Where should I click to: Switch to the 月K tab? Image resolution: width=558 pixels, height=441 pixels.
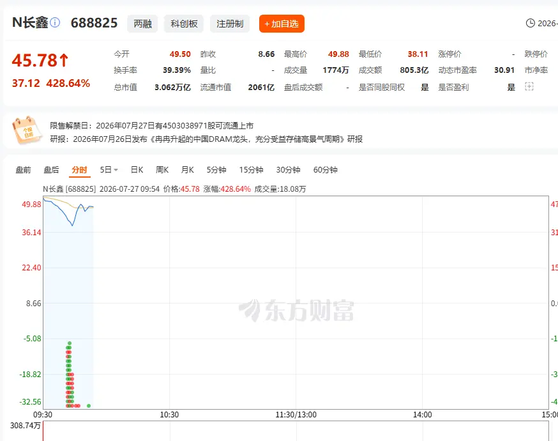[x=188, y=170]
